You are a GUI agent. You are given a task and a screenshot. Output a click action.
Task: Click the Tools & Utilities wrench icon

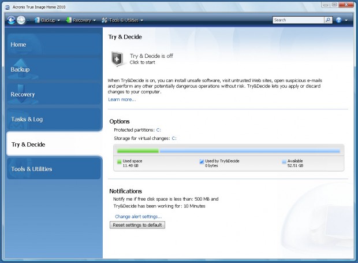click(105, 20)
